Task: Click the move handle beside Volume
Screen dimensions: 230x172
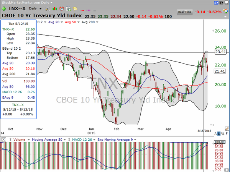Action: [x=10, y=140]
